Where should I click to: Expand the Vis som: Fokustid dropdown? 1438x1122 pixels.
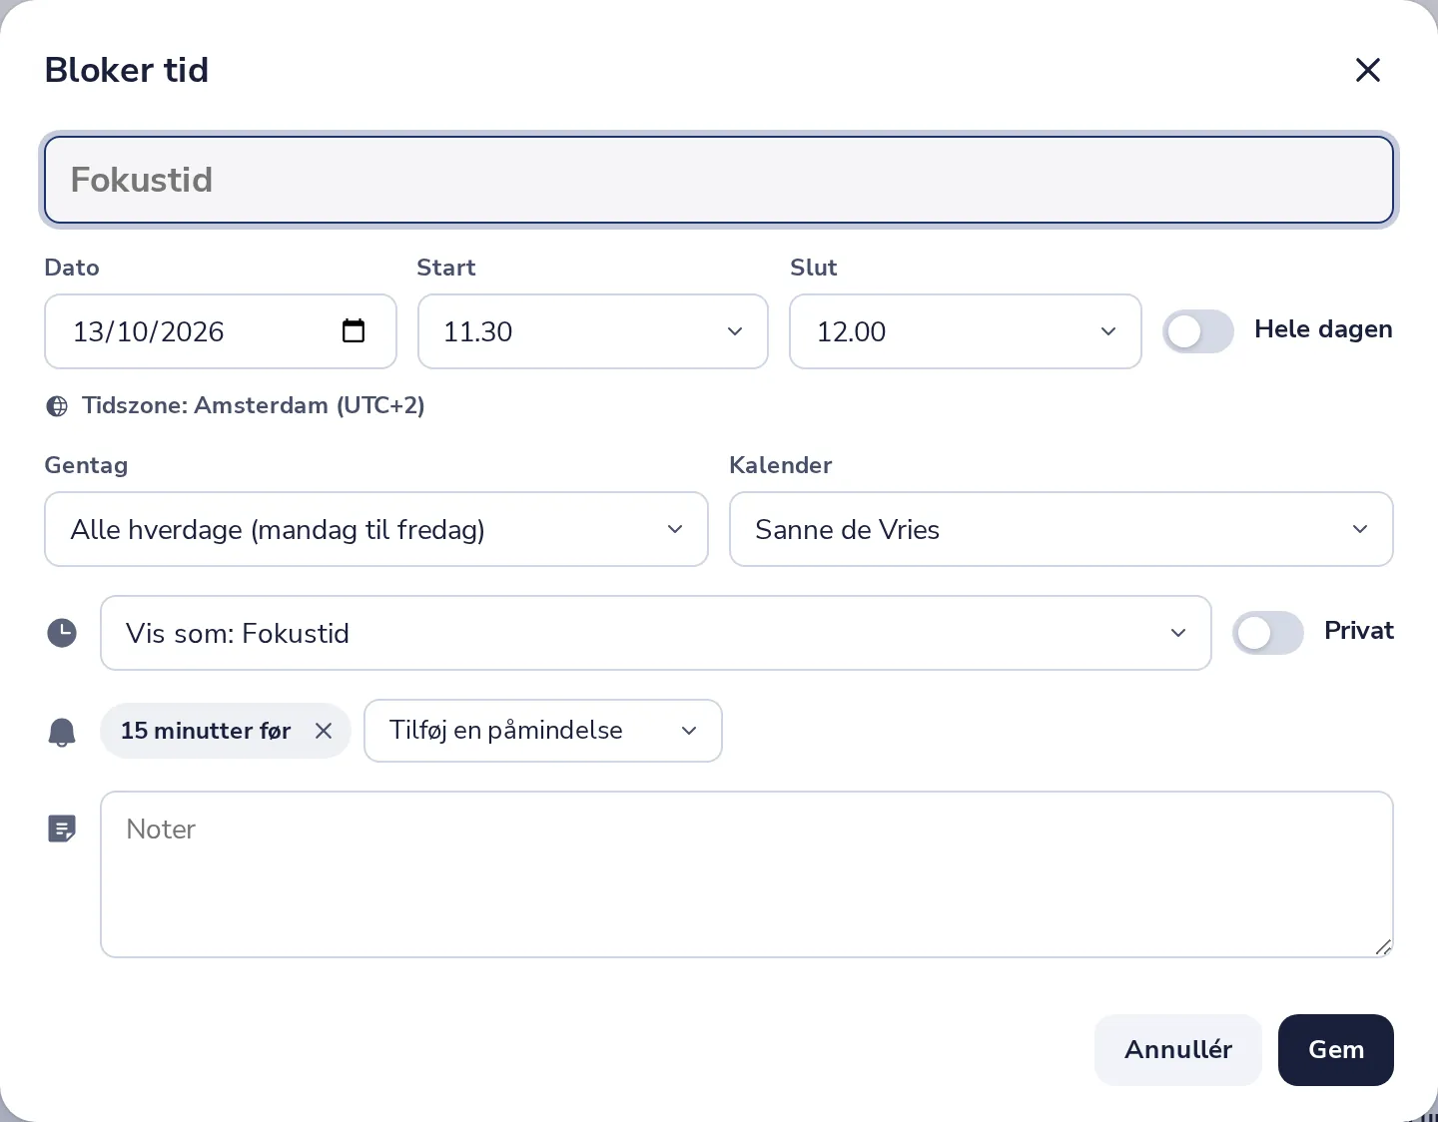coord(656,633)
